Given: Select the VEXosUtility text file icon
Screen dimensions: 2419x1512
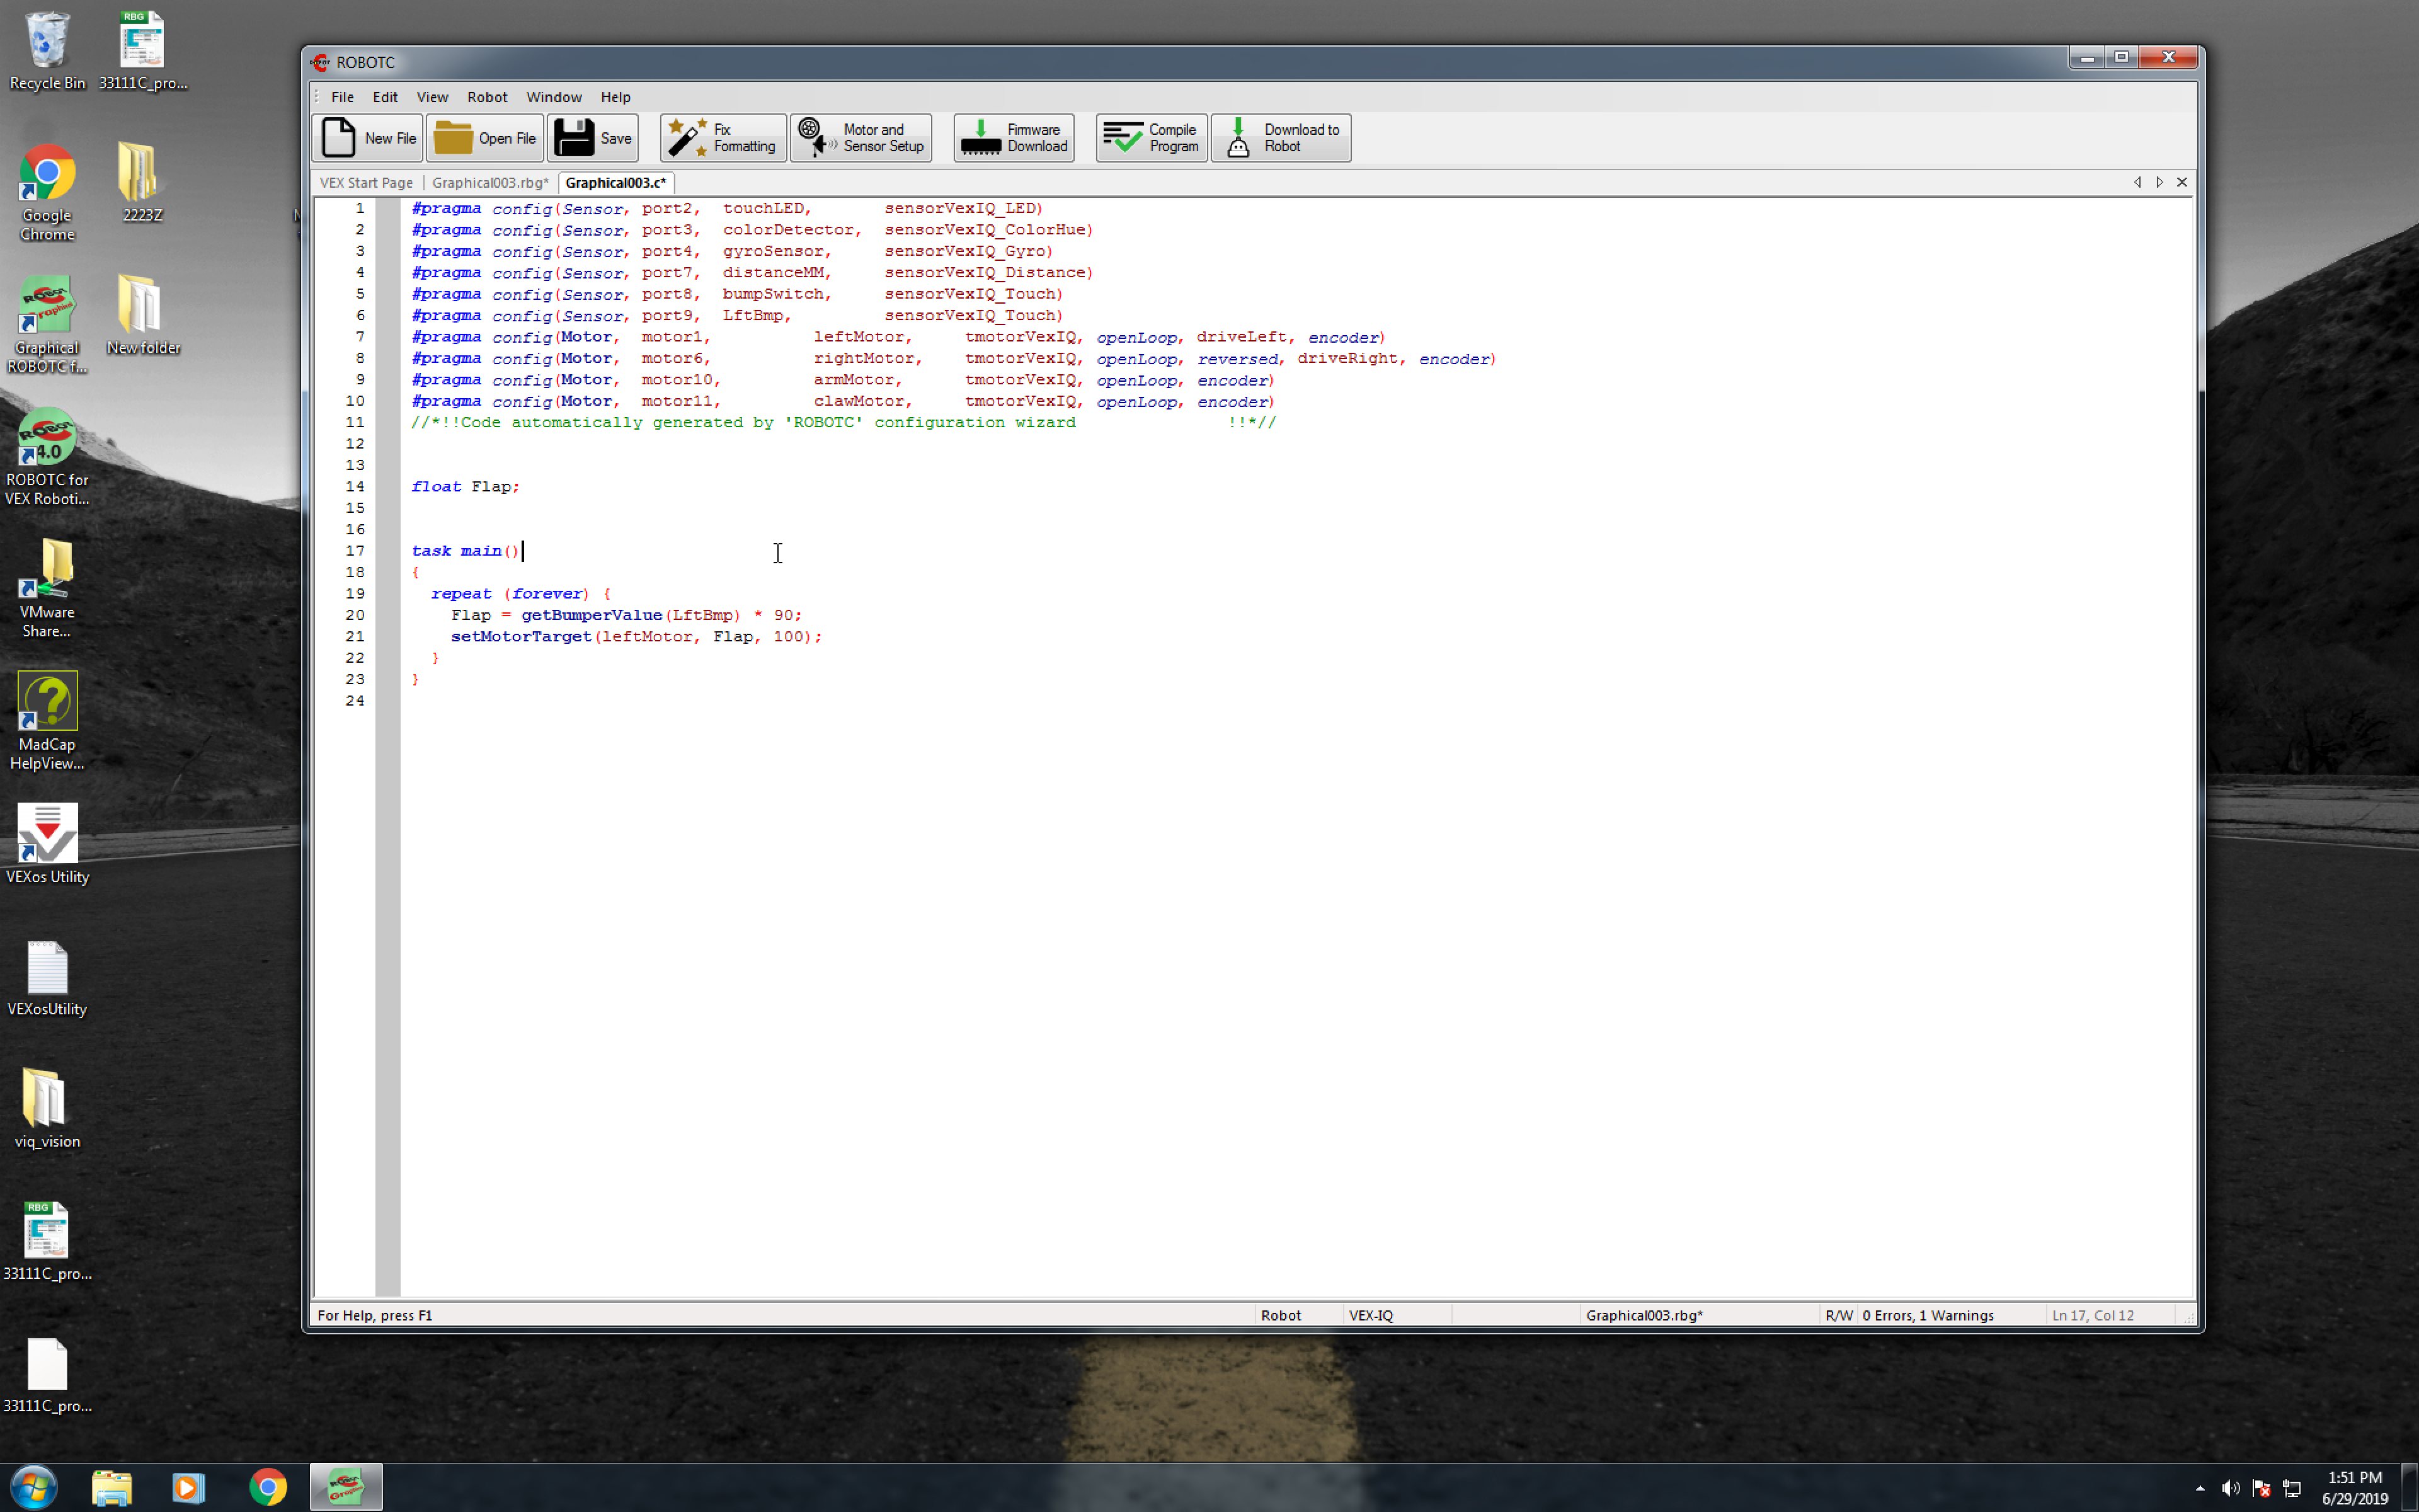Looking at the screenshot, I should pyautogui.click(x=47, y=978).
